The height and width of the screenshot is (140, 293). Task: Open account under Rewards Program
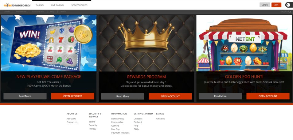tap(170, 96)
